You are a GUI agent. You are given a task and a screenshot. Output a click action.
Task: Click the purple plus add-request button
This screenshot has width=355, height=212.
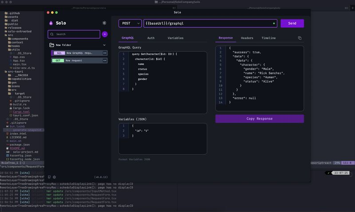click(105, 34)
